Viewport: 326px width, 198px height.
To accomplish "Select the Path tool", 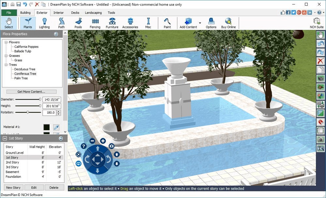I will [x=61, y=23].
